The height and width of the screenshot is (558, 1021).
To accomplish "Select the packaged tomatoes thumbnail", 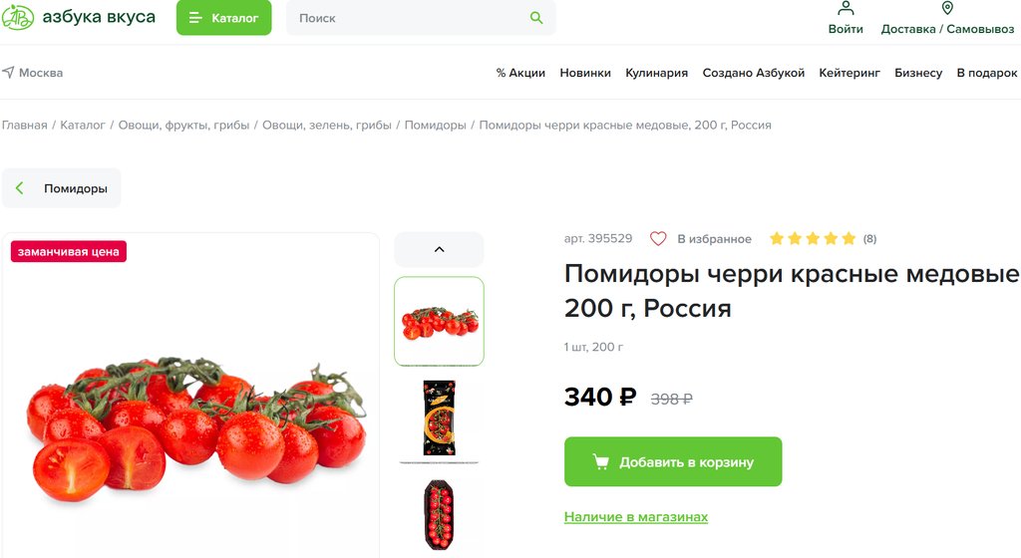I will (439, 418).
